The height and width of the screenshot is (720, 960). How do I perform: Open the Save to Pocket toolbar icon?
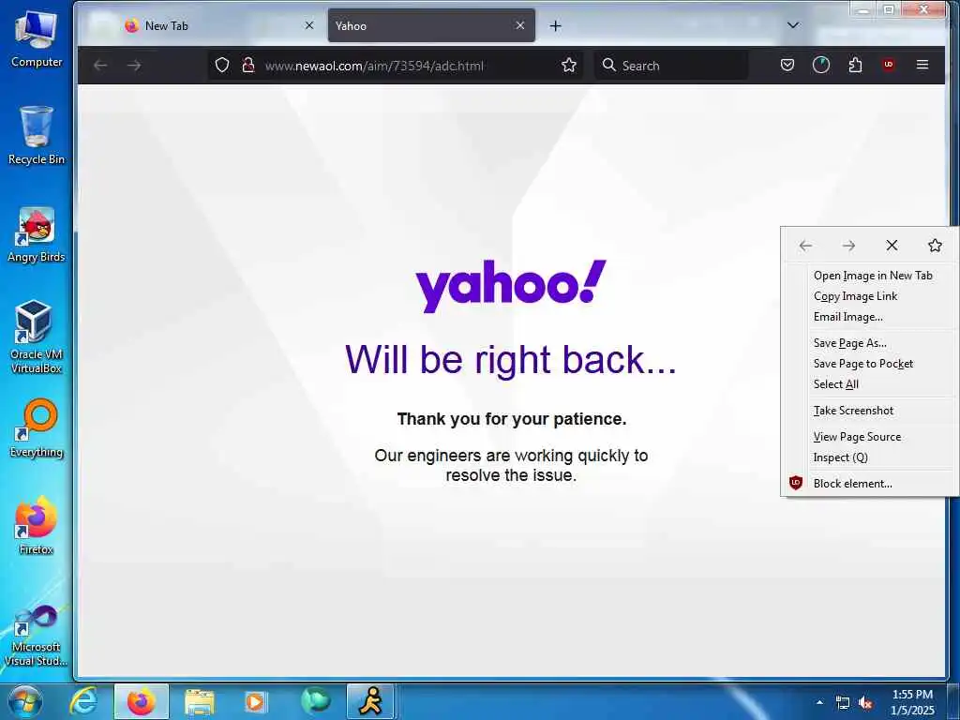click(787, 65)
